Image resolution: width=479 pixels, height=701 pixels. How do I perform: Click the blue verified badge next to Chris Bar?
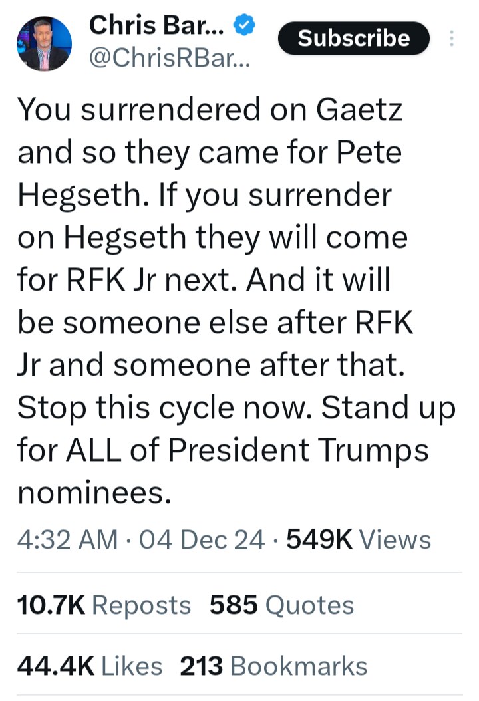[243, 25]
